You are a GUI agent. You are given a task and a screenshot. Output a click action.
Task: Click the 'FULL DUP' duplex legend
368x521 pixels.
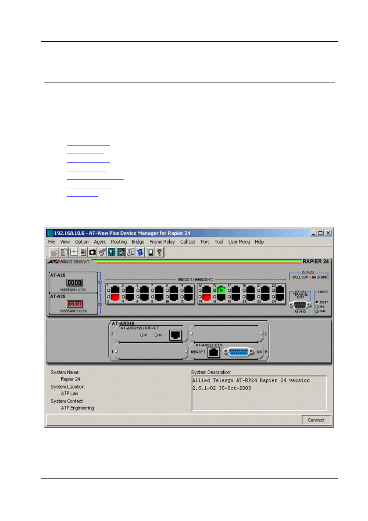(299, 277)
